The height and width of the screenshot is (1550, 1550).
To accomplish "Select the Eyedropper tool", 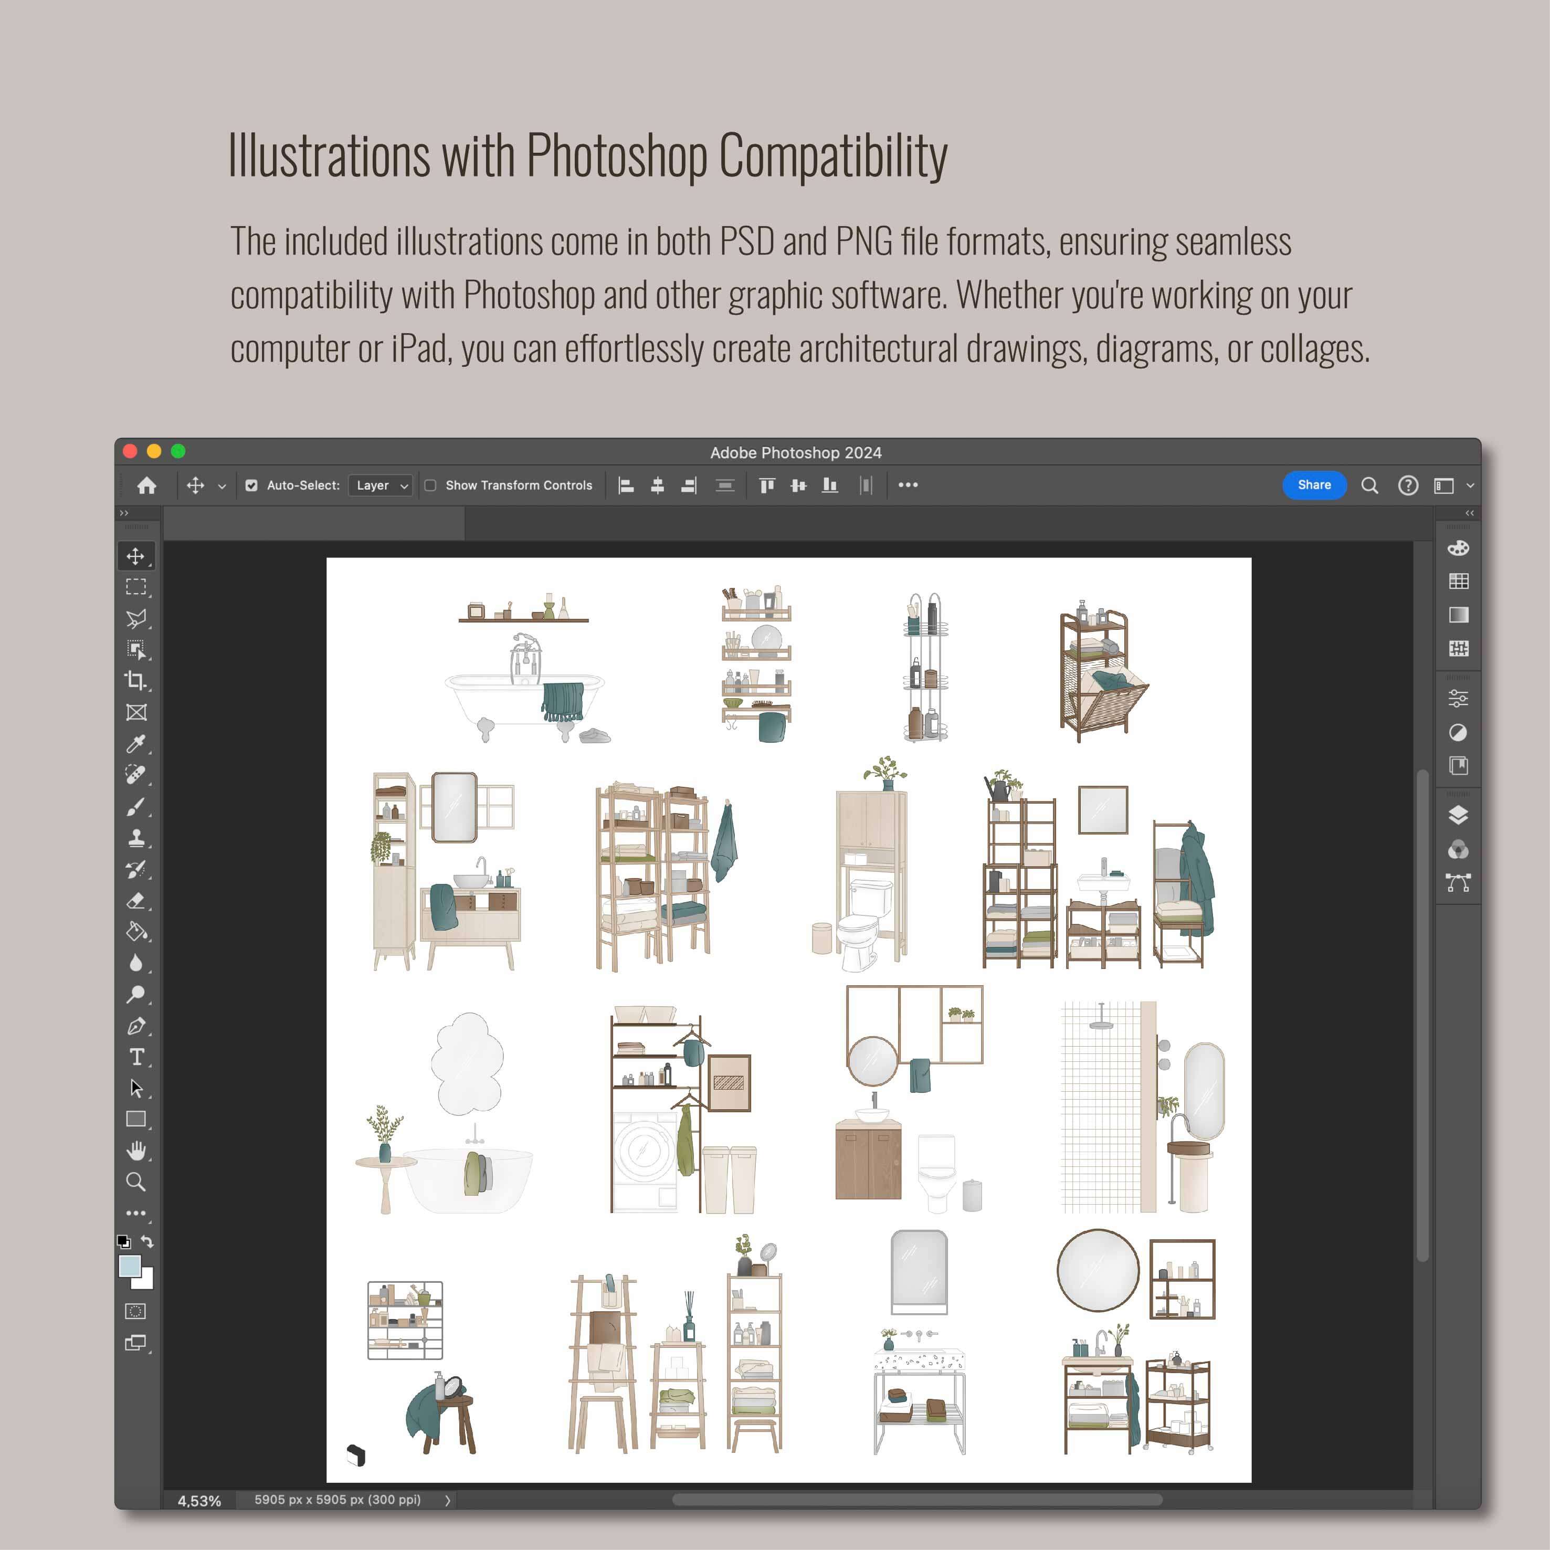I will click(135, 744).
